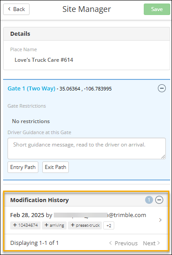Click the textarea corner grip handle
172x255 pixels.
[163, 157]
